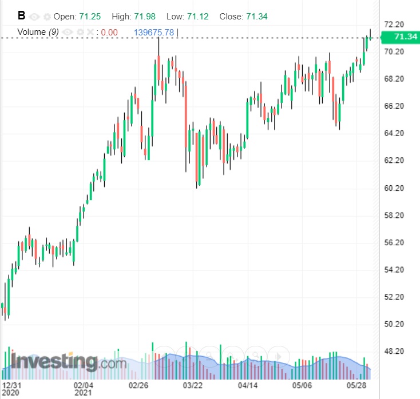Click the 54.20 price axis label
This screenshot has width=420, height=399.
click(x=394, y=270)
